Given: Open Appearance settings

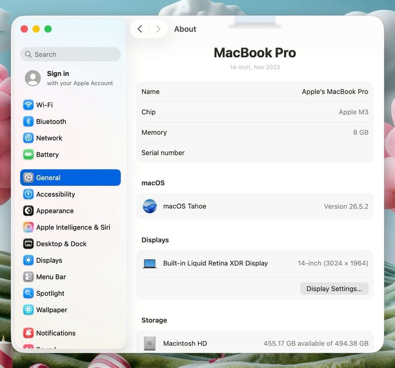Looking at the screenshot, I should coord(70,211).
